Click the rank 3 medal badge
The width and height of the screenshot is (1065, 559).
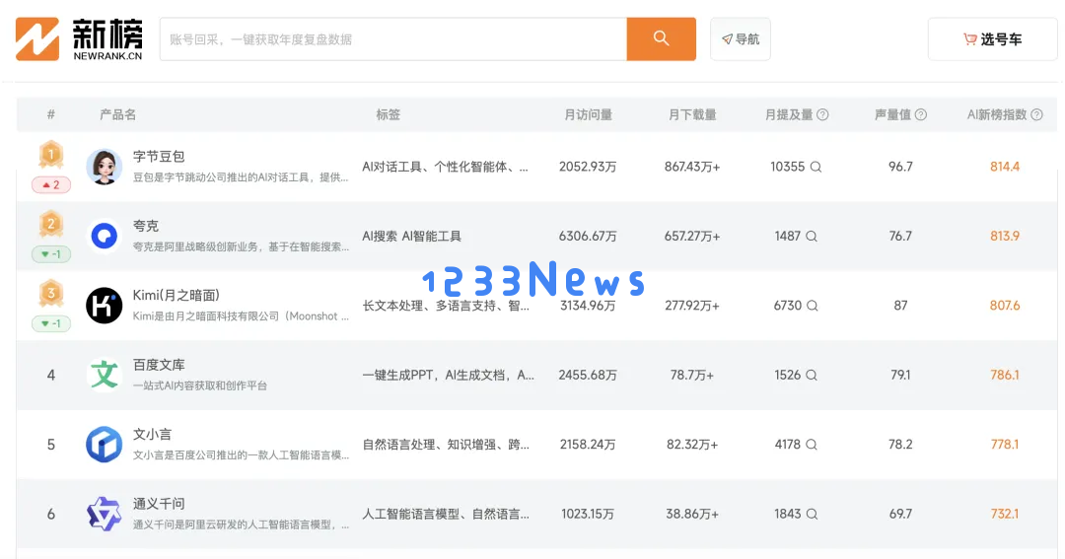pos(51,294)
